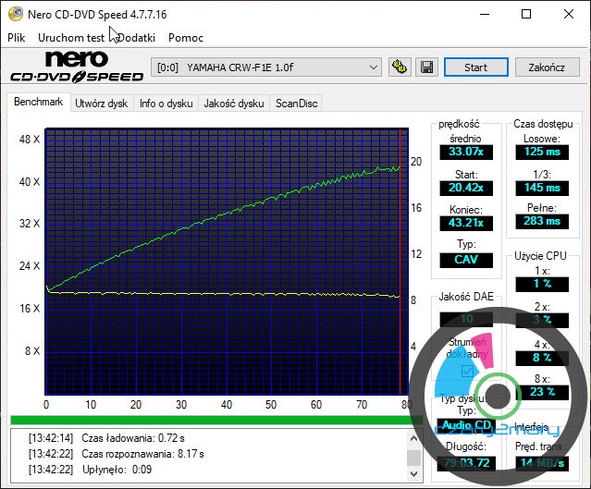The image size is (591, 489).
Task: Click the save floppy disk icon
Action: (x=426, y=67)
